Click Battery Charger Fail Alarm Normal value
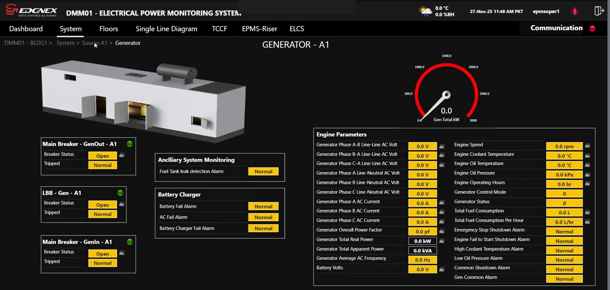 (264, 228)
